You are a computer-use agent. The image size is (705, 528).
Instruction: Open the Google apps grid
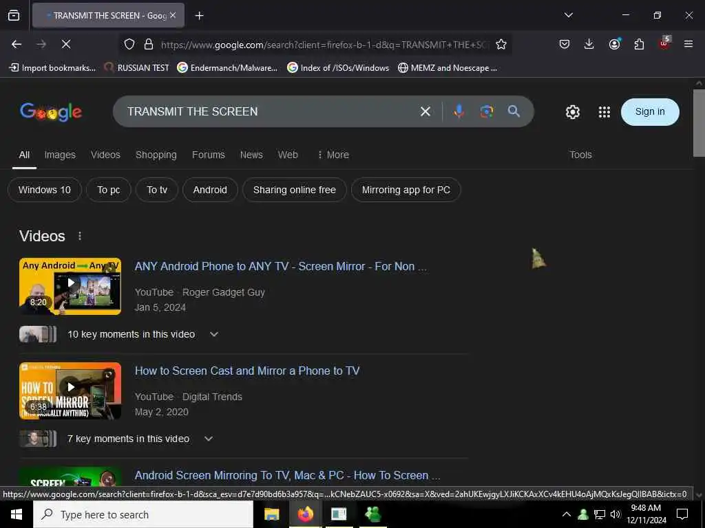(x=604, y=112)
